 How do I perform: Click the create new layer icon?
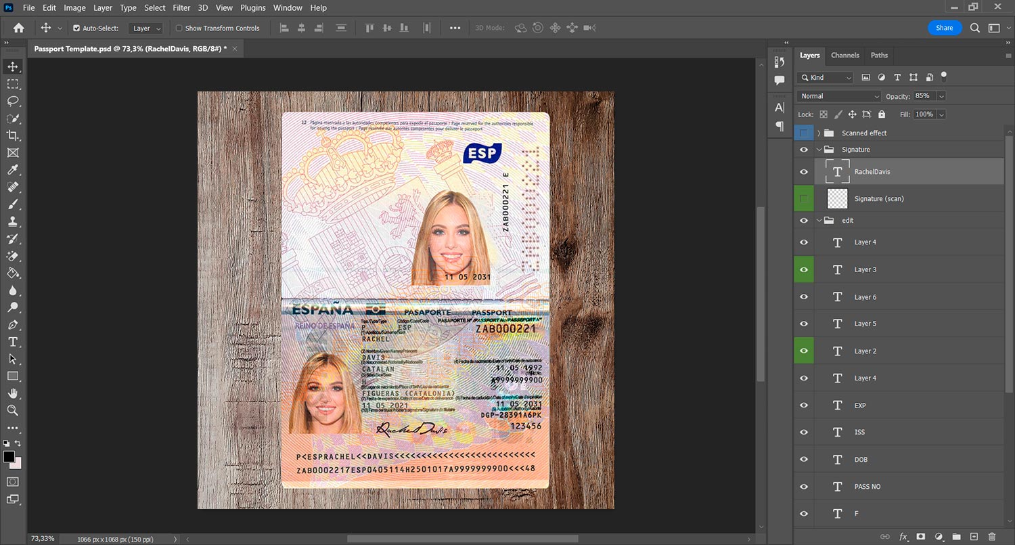click(x=974, y=537)
